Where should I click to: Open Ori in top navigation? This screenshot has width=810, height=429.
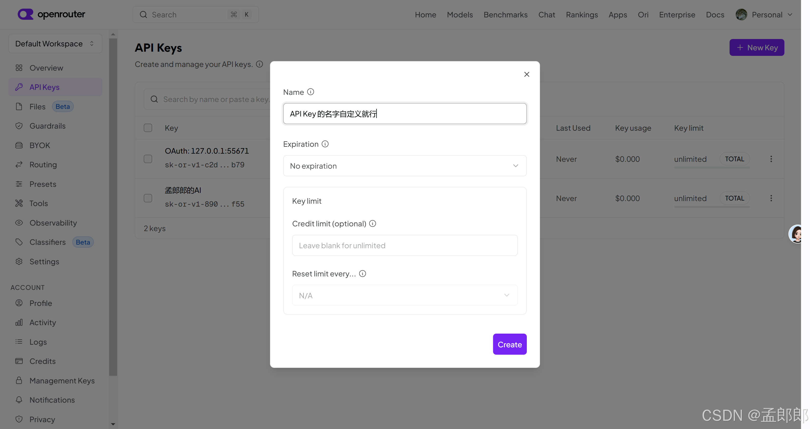coord(643,14)
